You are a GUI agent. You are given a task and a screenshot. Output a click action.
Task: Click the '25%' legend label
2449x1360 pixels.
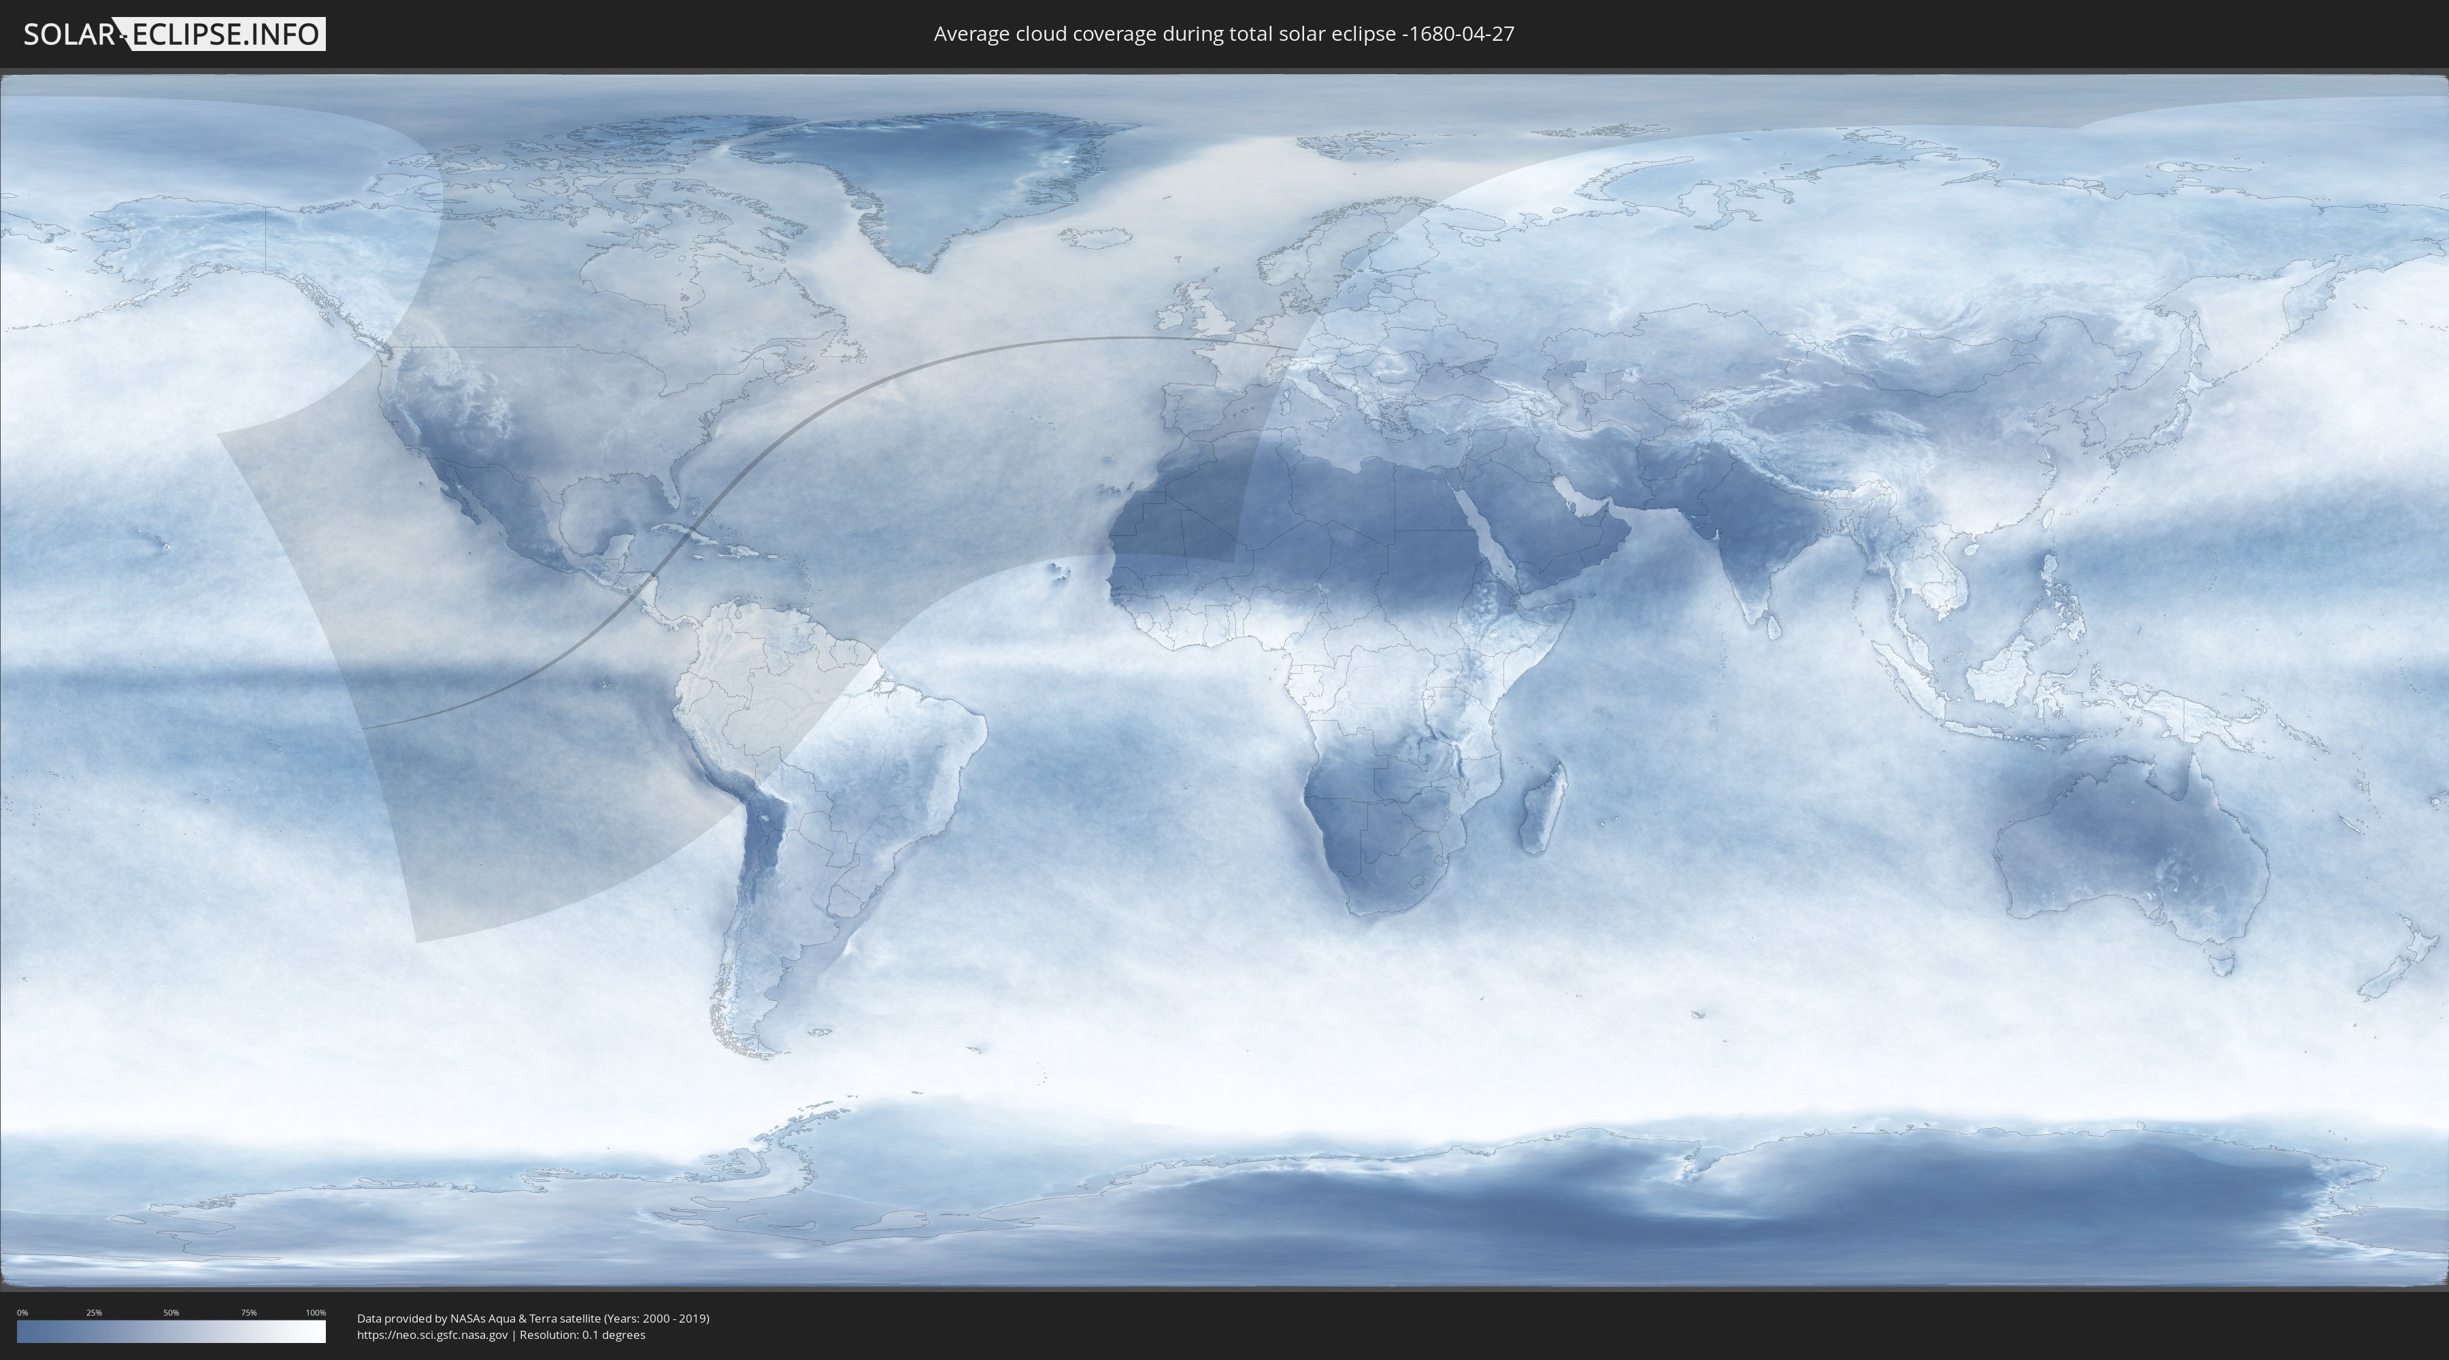94,1312
